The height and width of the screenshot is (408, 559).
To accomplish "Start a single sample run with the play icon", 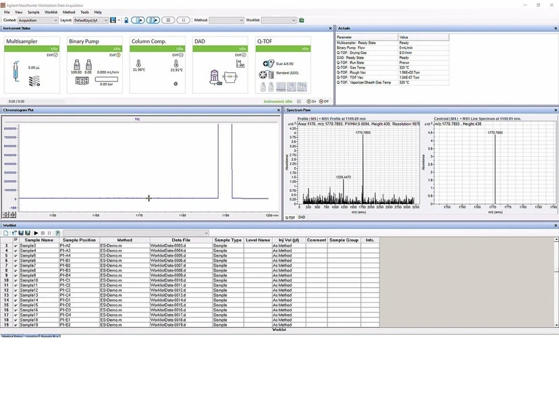I will click(138, 20).
